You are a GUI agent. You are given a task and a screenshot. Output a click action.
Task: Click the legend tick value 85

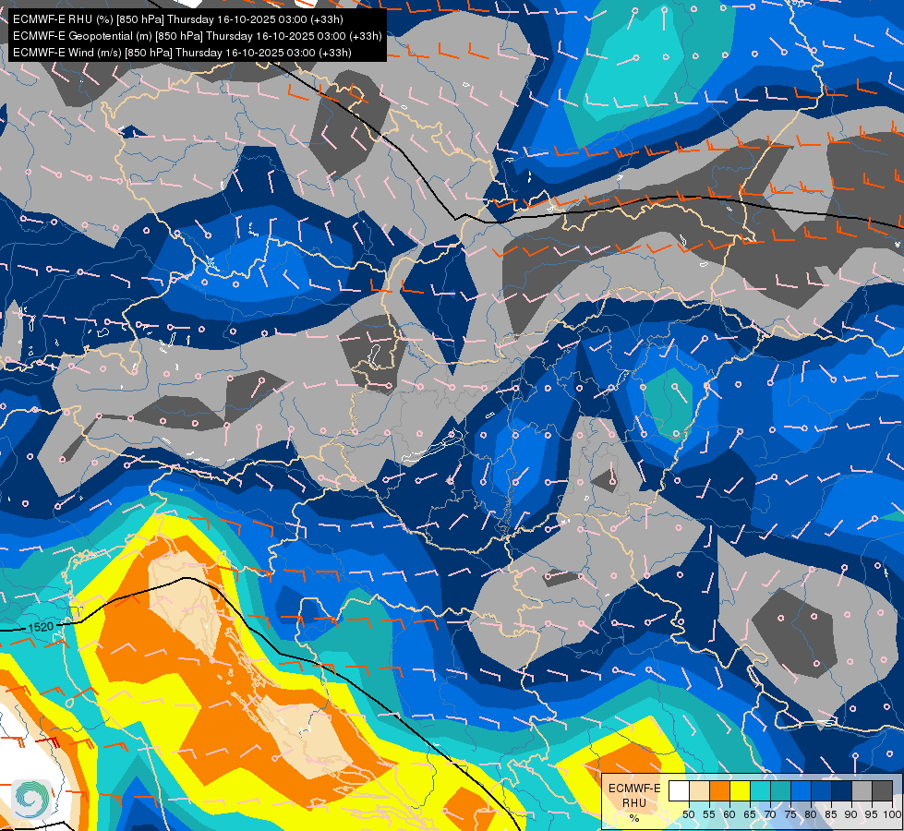point(831,814)
